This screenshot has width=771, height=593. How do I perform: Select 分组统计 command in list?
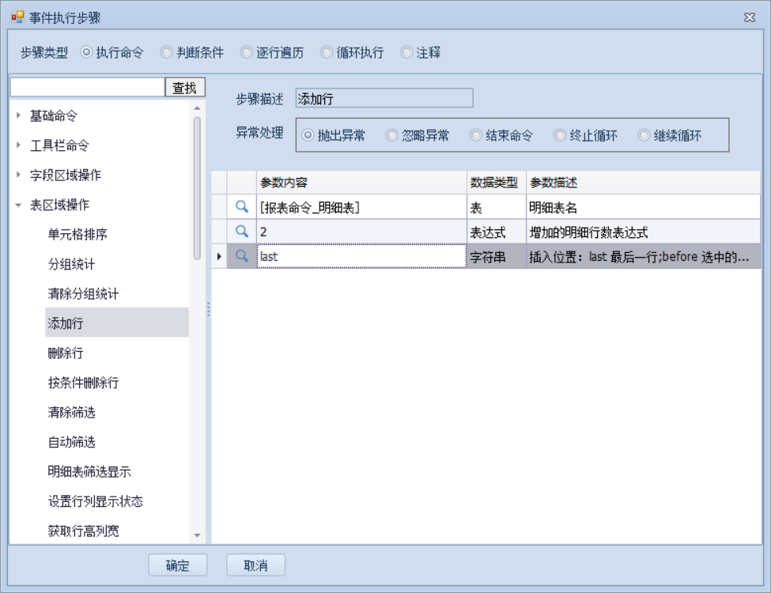71,264
